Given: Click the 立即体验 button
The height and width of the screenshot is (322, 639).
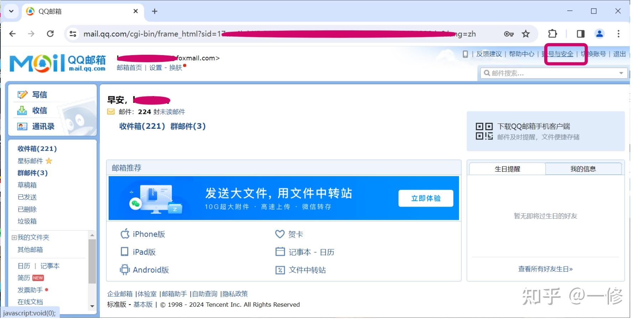Looking at the screenshot, I should pyautogui.click(x=426, y=198).
